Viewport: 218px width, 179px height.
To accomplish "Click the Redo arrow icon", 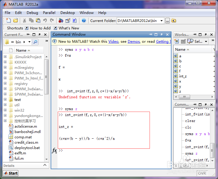I will [x=52, y=20].
